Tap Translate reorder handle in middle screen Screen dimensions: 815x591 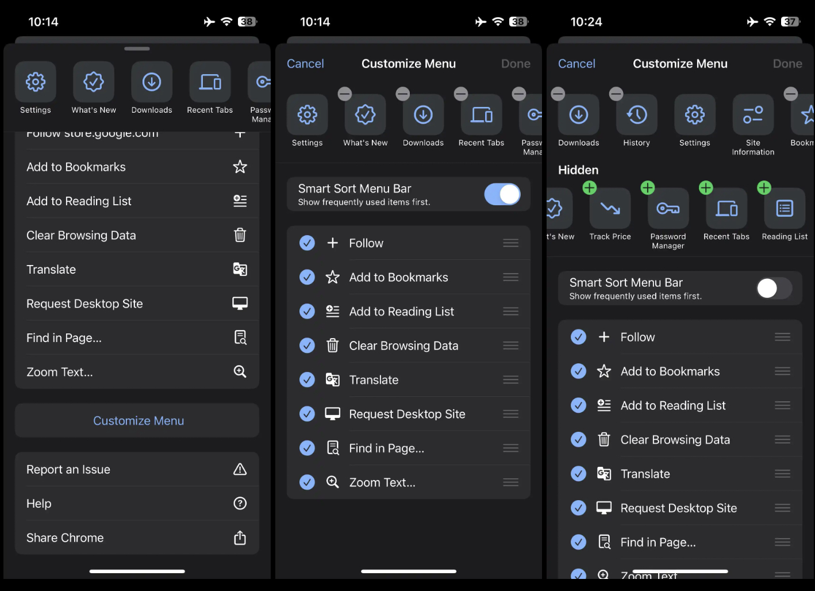coord(511,380)
